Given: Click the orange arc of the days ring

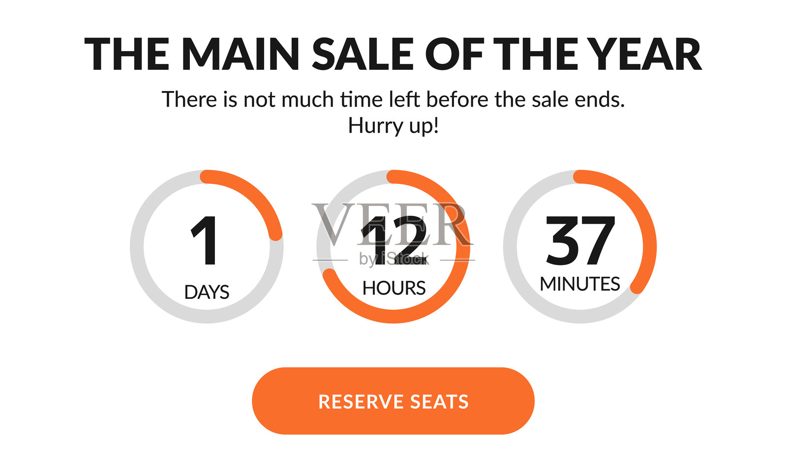Looking at the screenshot, I should (255, 196).
